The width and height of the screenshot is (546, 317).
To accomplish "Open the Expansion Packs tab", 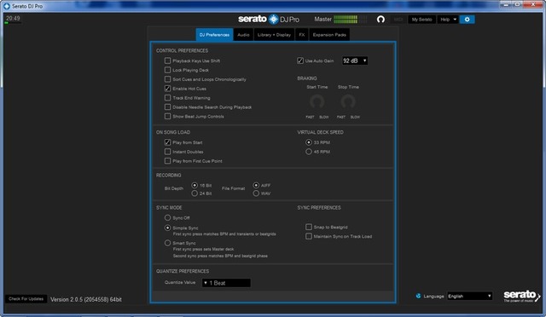I will pos(329,35).
